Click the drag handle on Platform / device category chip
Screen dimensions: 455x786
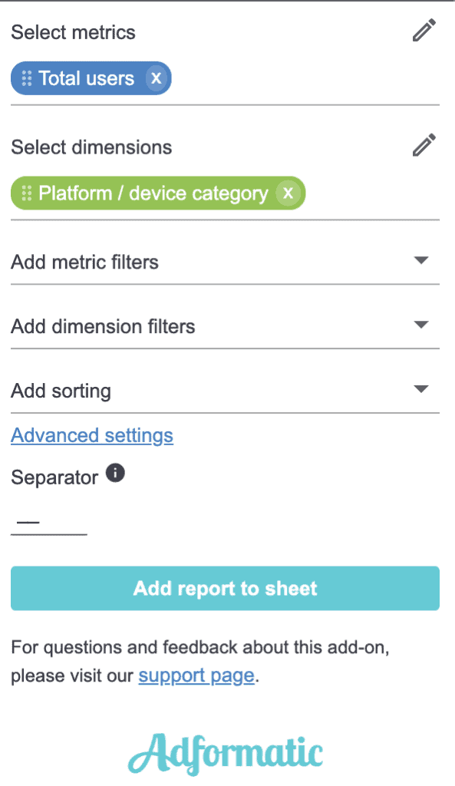pyautogui.click(x=26, y=193)
